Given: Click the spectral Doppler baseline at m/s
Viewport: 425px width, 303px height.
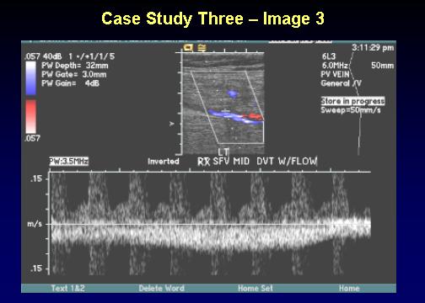Looking at the screenshot, I should pos(210,225).
